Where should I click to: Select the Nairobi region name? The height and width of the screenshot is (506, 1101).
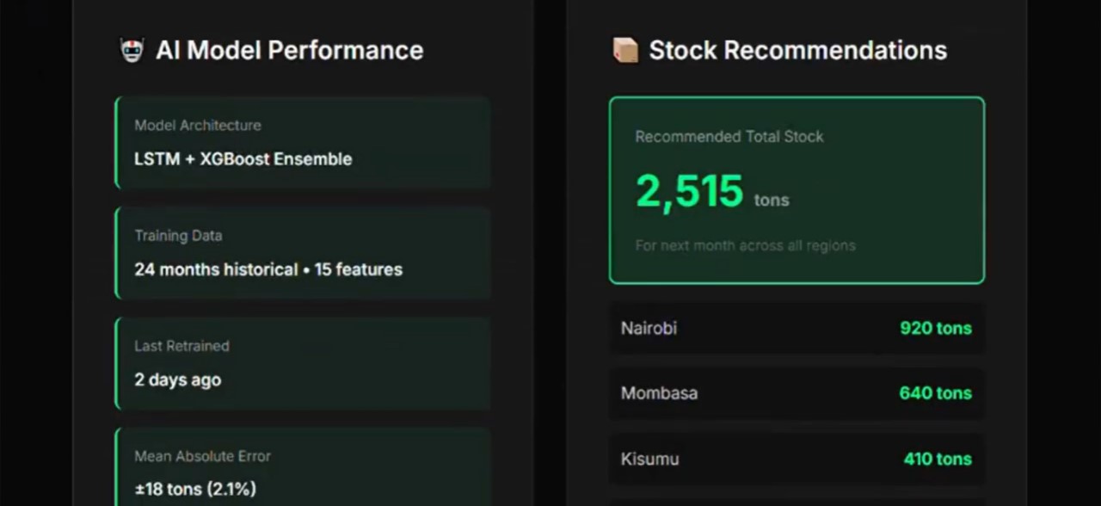[x=649, y=328]
